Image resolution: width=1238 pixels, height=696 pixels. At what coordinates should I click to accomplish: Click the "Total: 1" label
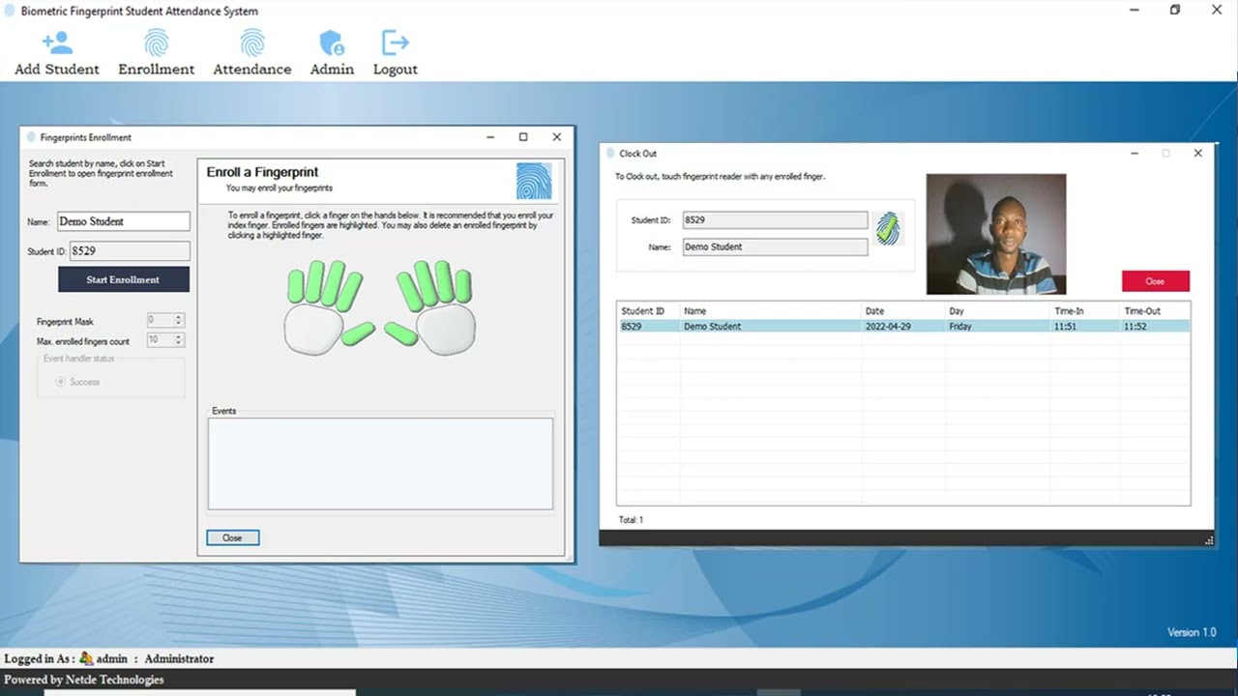[x=631, y=520]
